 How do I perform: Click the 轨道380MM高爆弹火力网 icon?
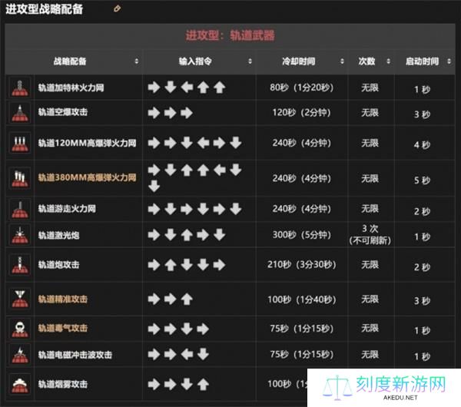pos(20,178)
